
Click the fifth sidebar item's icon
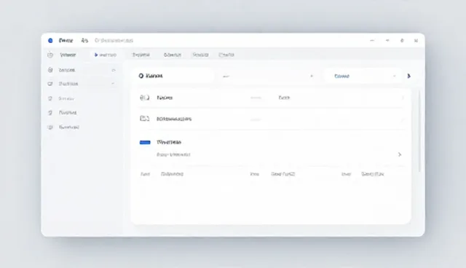tap(50, 113)
